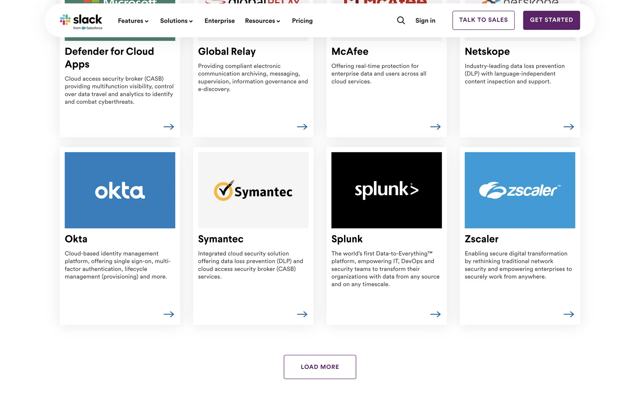The height and width of the screenshot is (400, 640).
Task: Click the arrow on the McAfee card
Action: click(x=435, y=127)
